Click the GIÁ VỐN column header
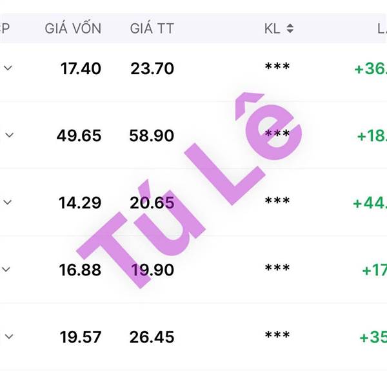 (x=73, y=28)
